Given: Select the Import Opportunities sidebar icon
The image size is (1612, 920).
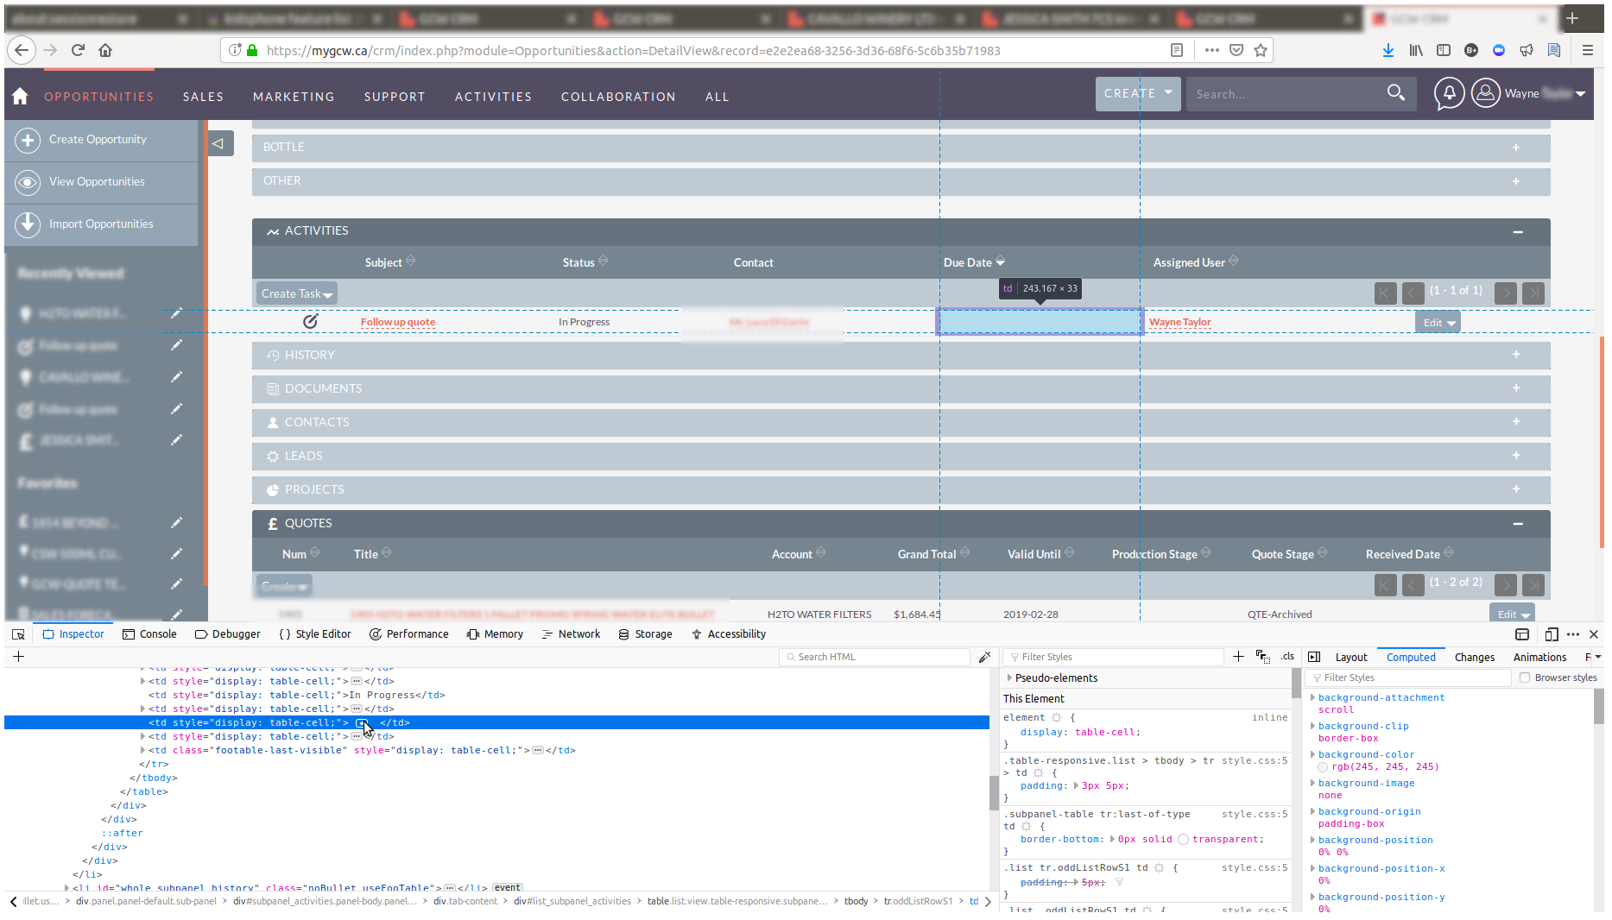Looking at the screenshot, I should coord(27,224).
